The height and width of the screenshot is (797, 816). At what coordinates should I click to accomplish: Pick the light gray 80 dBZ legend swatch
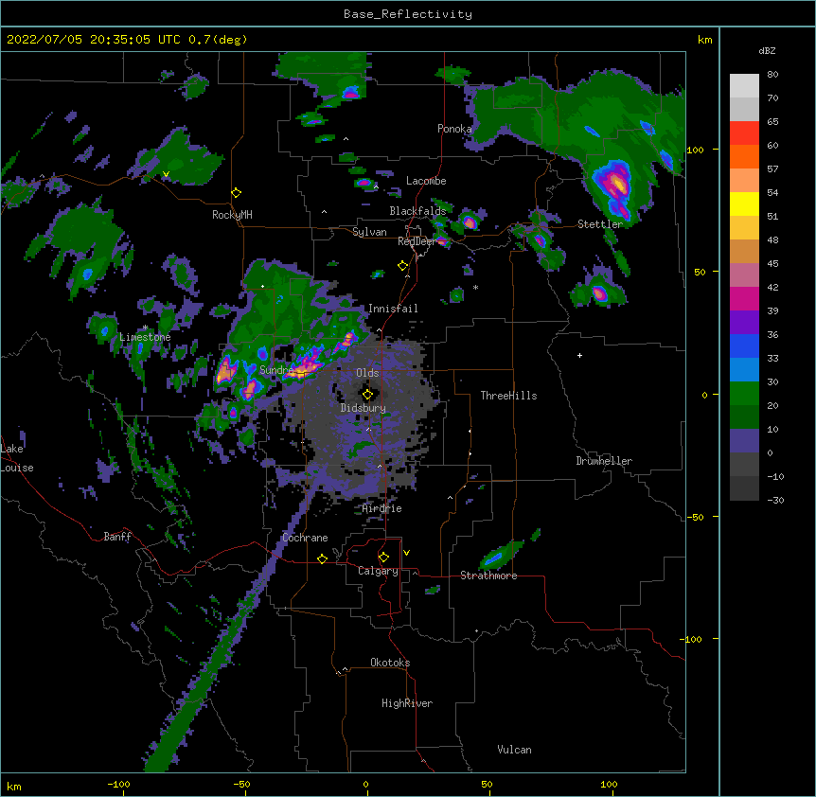[744, 86]
